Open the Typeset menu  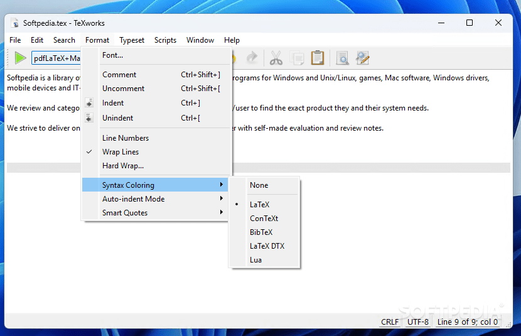click(x=132, y=40)
